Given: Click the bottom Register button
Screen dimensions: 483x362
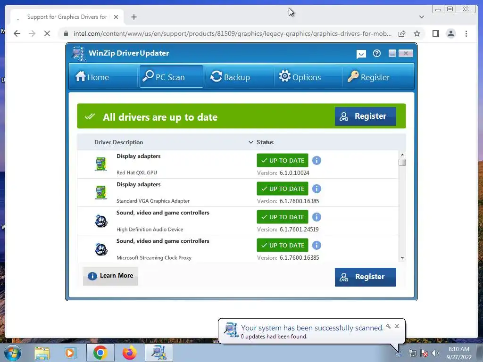Looking at the screenshot, I should (366, 277).
